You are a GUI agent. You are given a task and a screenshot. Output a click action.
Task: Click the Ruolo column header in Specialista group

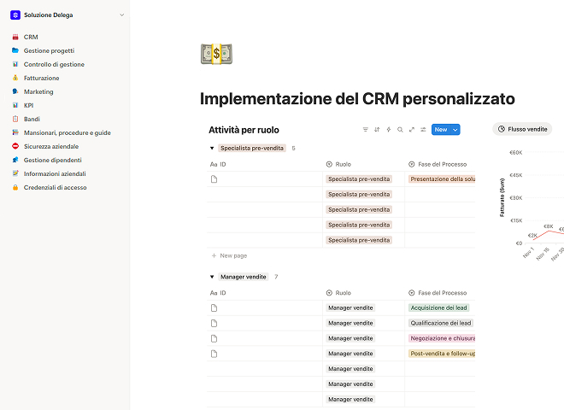pos(338,164)
